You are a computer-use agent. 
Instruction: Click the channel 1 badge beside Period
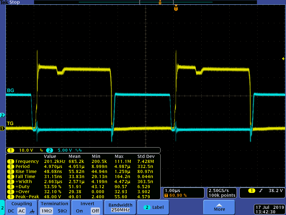pos(11,167)
